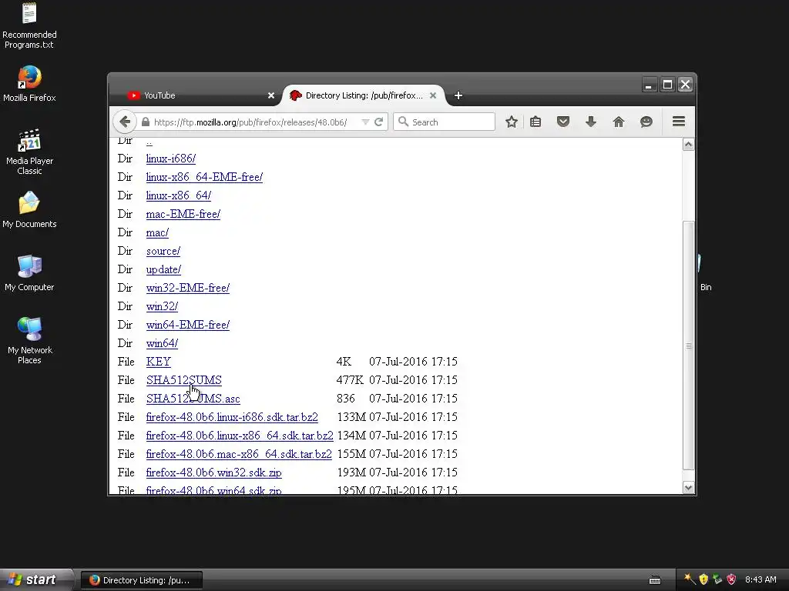
Task: Open linux-x86_64-EME-free/ directory
Action: (204, 178)
